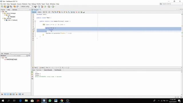This screenshot has width=183, height=103.
Task: Open the File menu
Action: click(x=1, y=4)
